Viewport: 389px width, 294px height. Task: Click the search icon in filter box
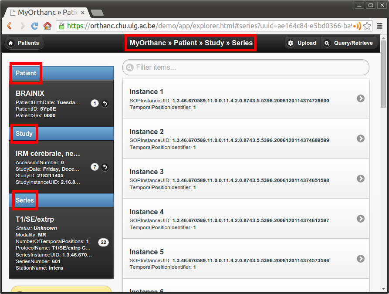(x=130, y=67)
